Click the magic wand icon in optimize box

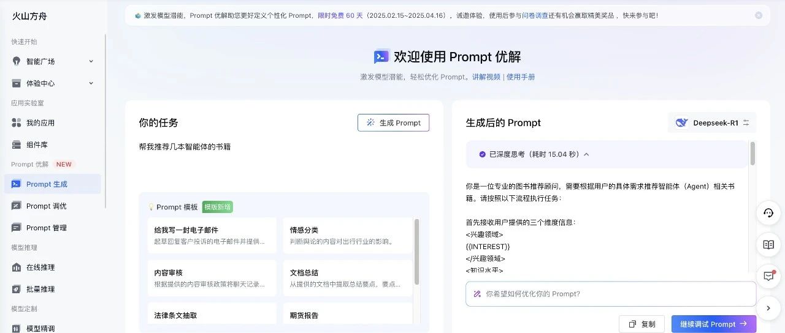pyautogui.click(x=477, y=294)
